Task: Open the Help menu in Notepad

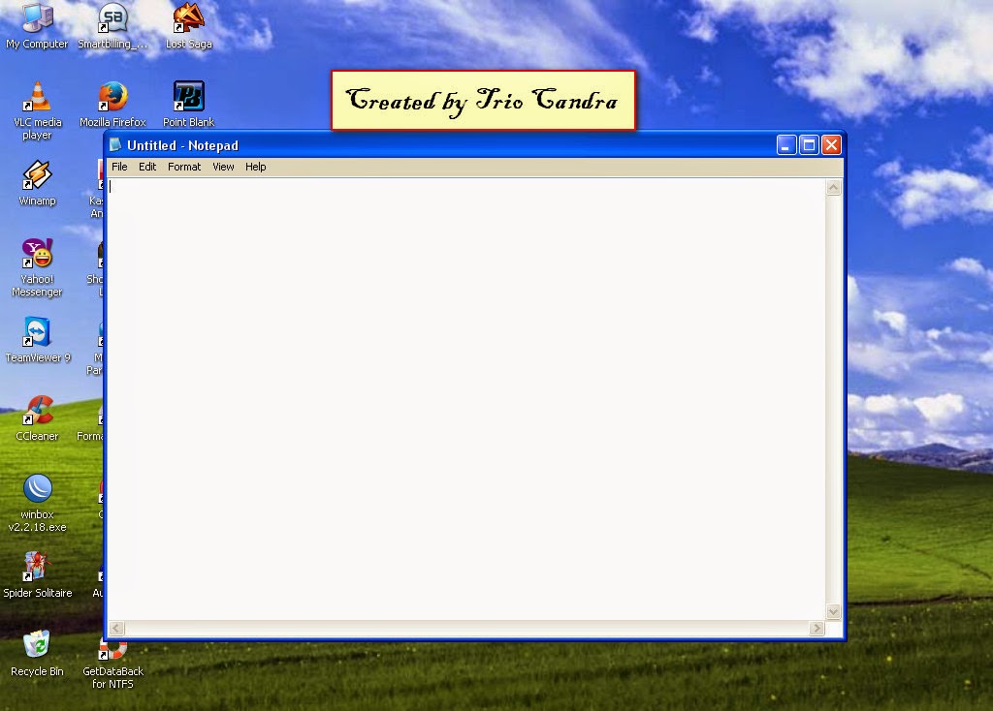Action: [x=255, y=167]
